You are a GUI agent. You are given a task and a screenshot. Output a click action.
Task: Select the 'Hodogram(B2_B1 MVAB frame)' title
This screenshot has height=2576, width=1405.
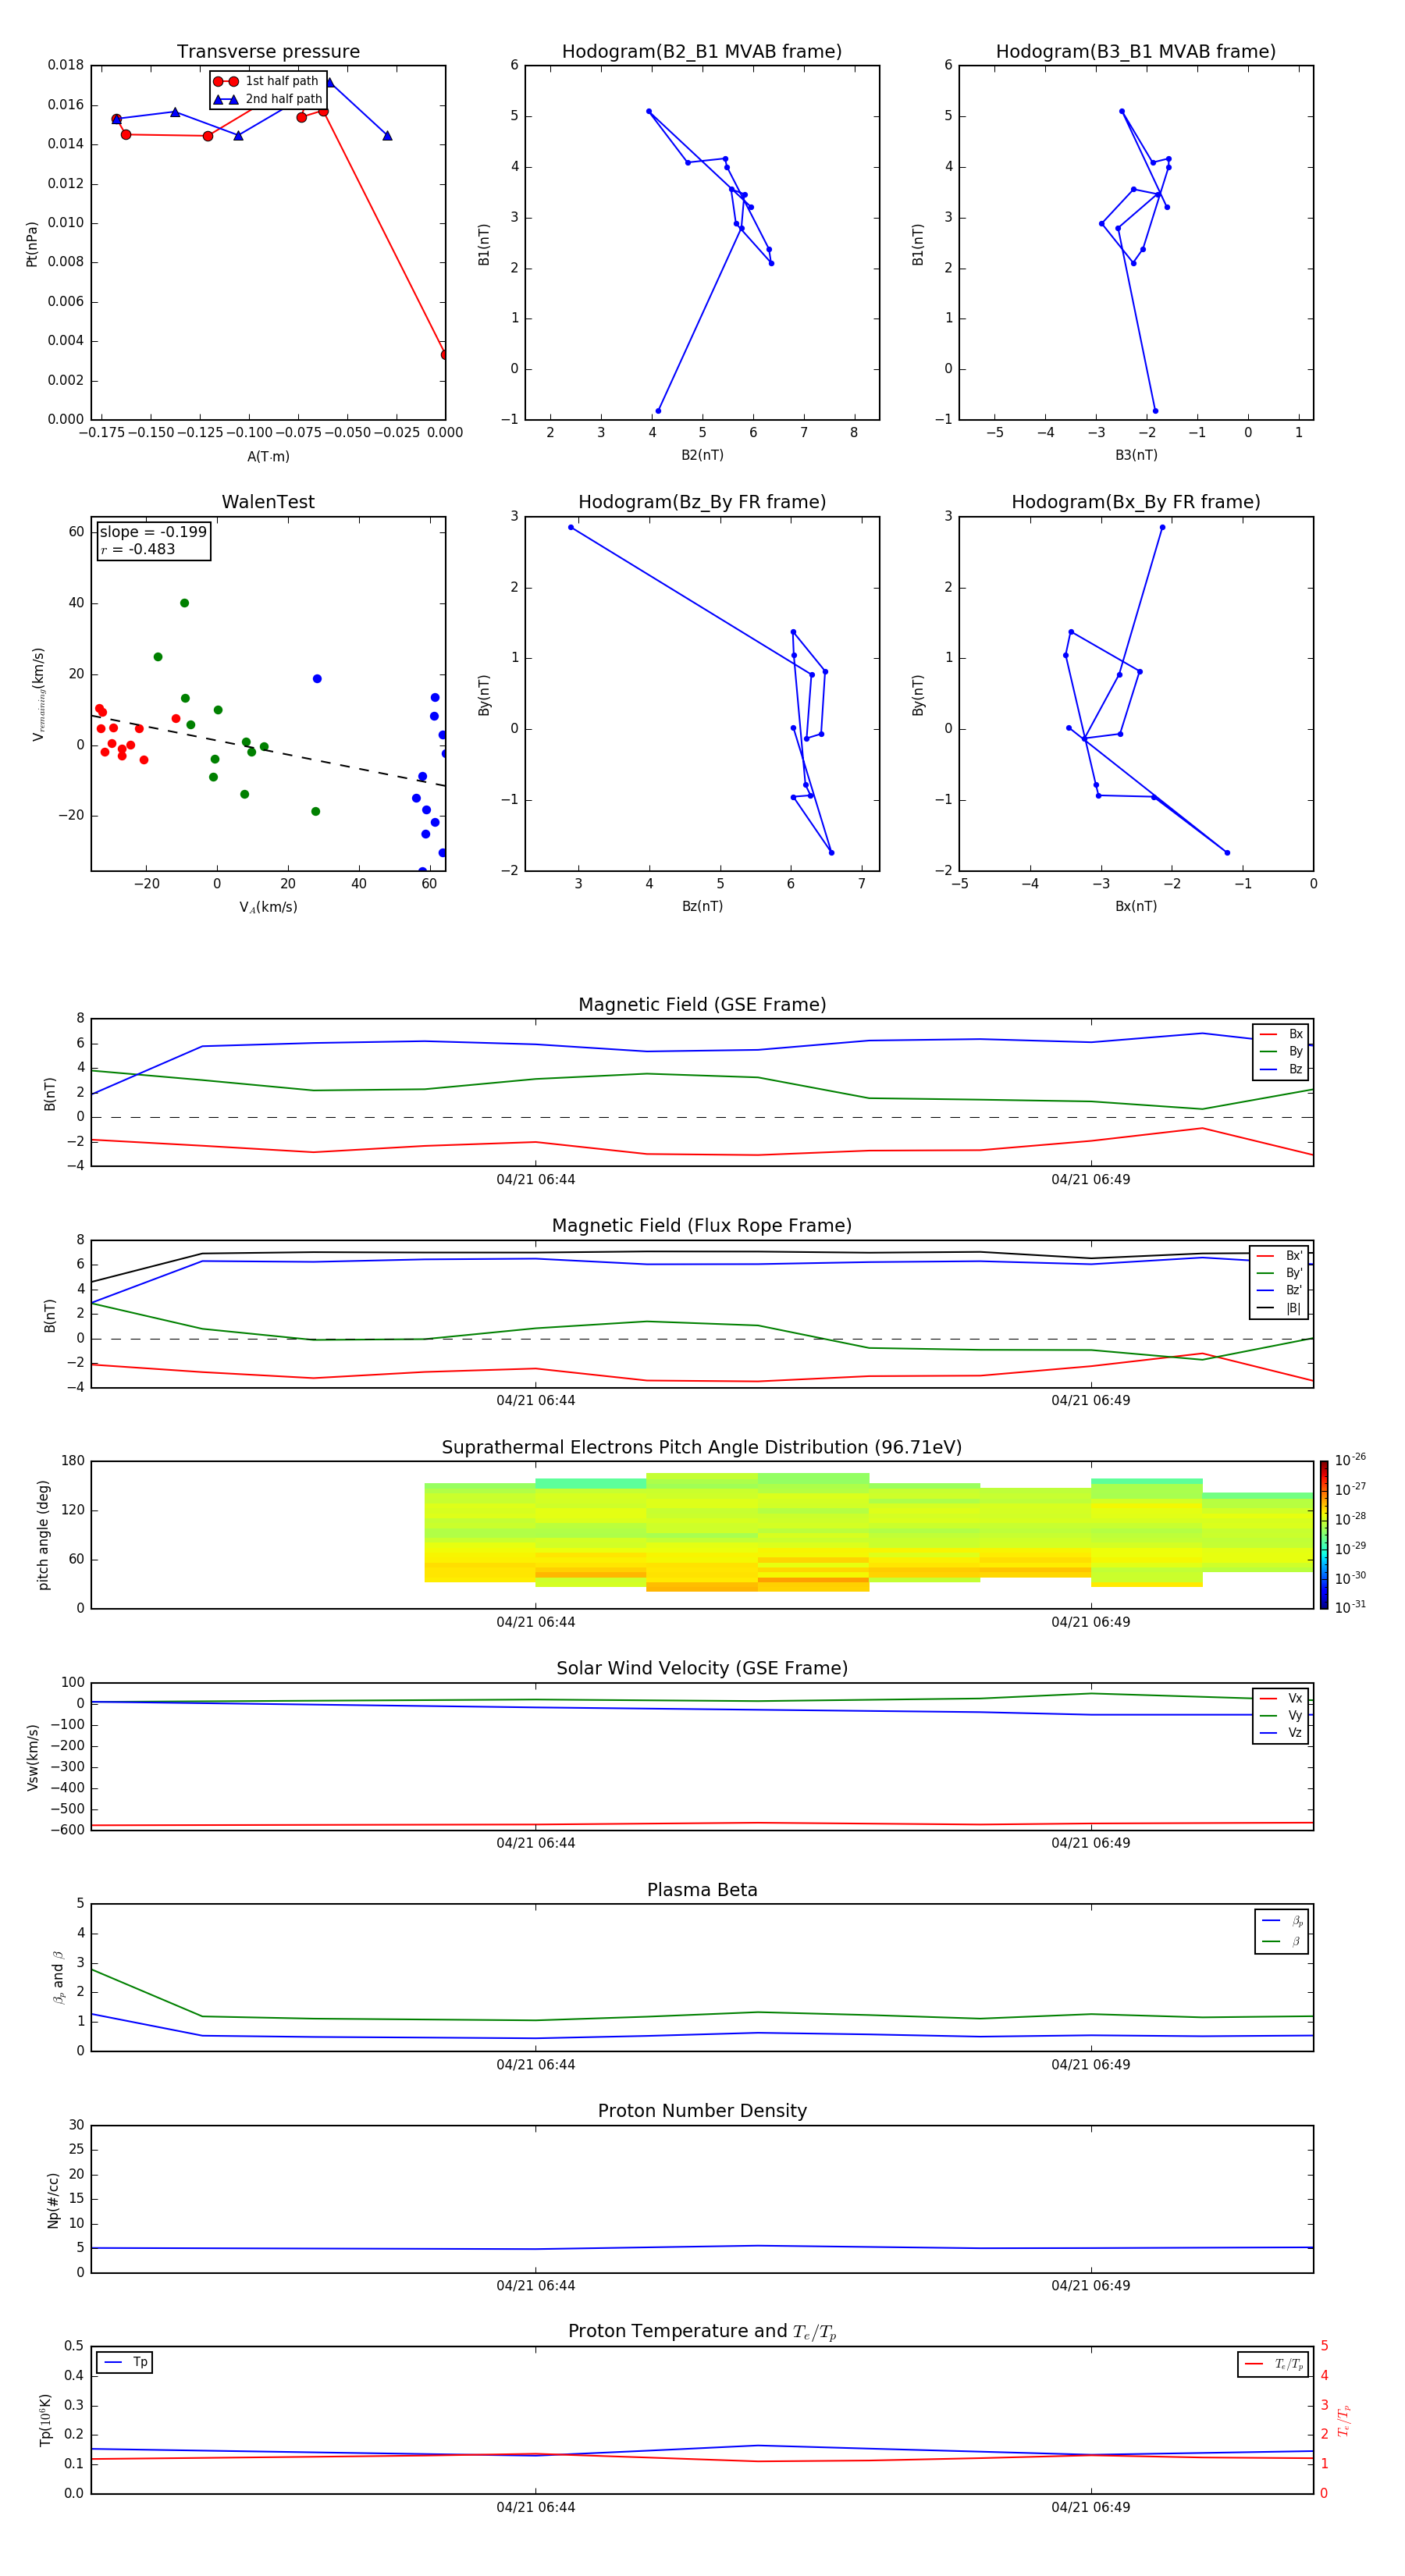(x=702, y=52)
